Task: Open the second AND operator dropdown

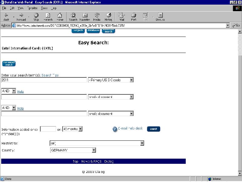Action: coord(14,108)
